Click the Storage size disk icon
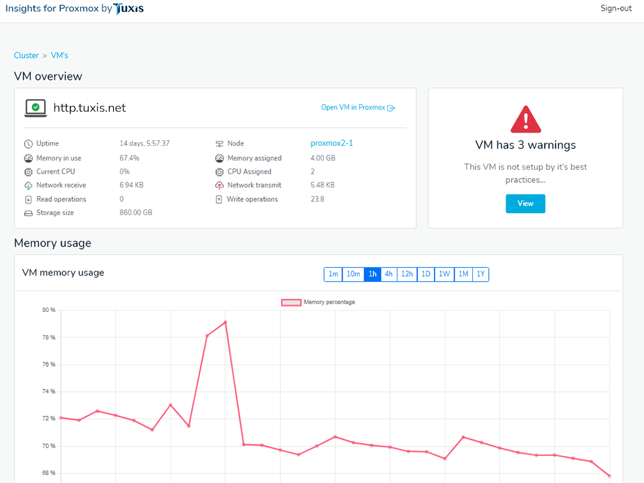The height and width of the screenshot is (483, 644). 28,213
